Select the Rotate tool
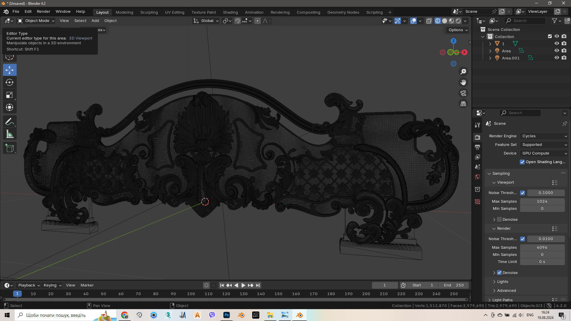 [10, 82]
